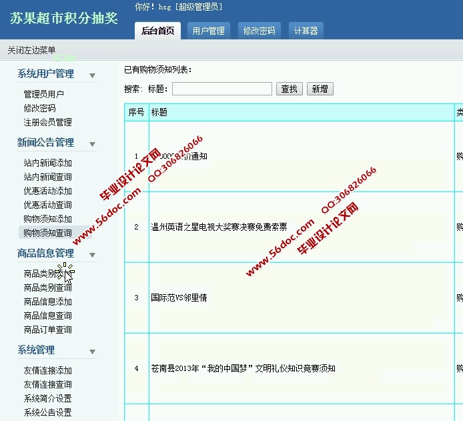
Task: Click the first row's title ending in 通知
Action: click(179, 156)
